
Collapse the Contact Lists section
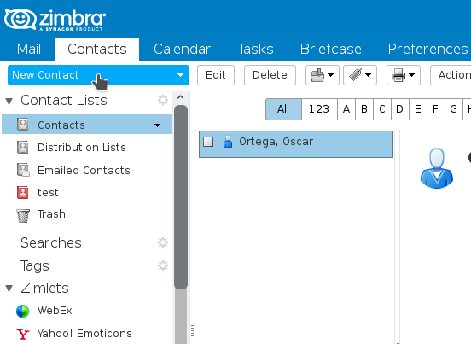(x=9, y=102)
